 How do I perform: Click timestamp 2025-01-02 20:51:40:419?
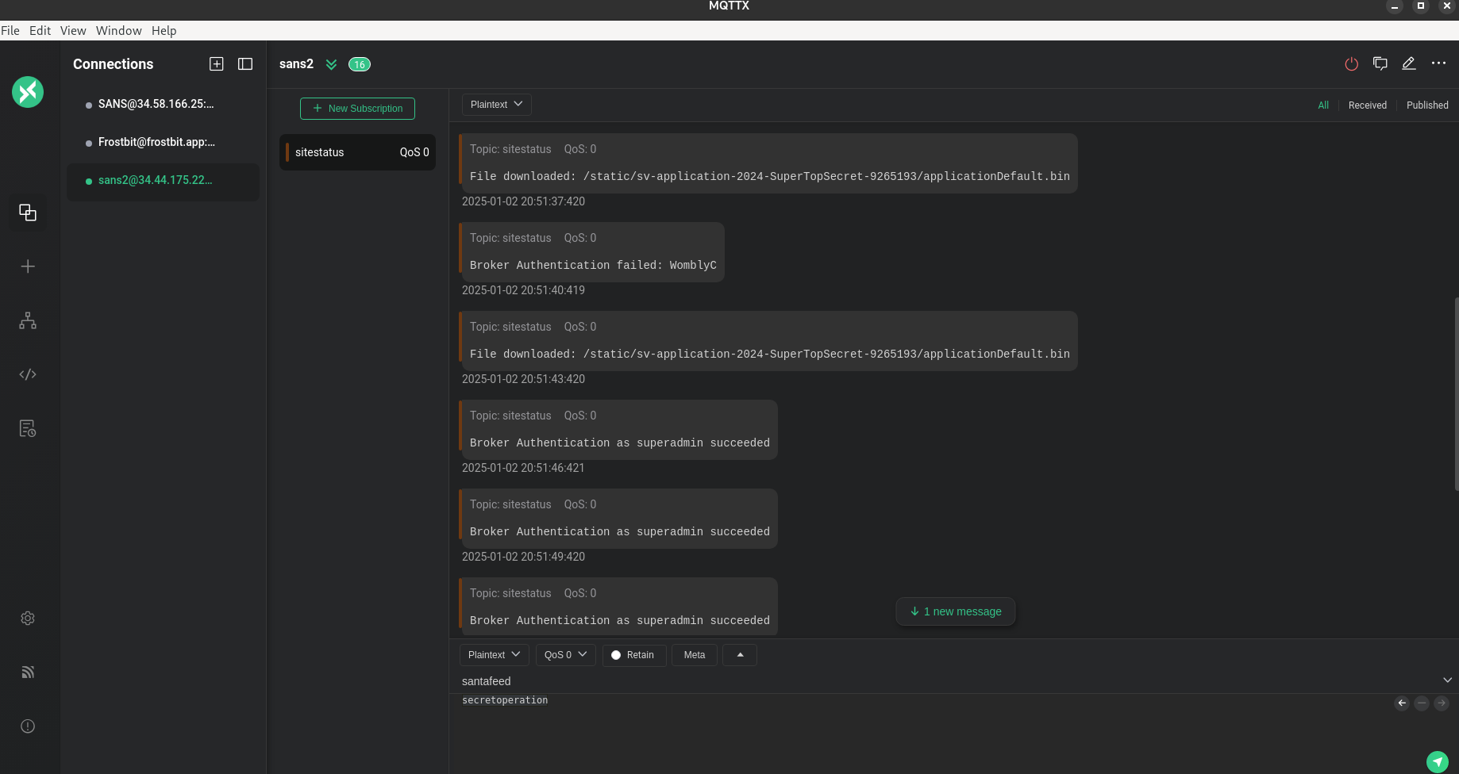click(x=523, y=290)
